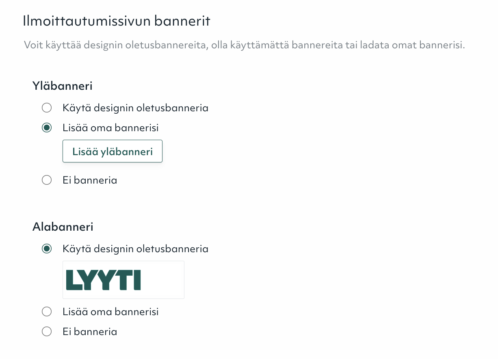Click the Yläbanneri section heading
Viewport: 498px width, 359px height.
pyautogui.click(x=62, y=86)
